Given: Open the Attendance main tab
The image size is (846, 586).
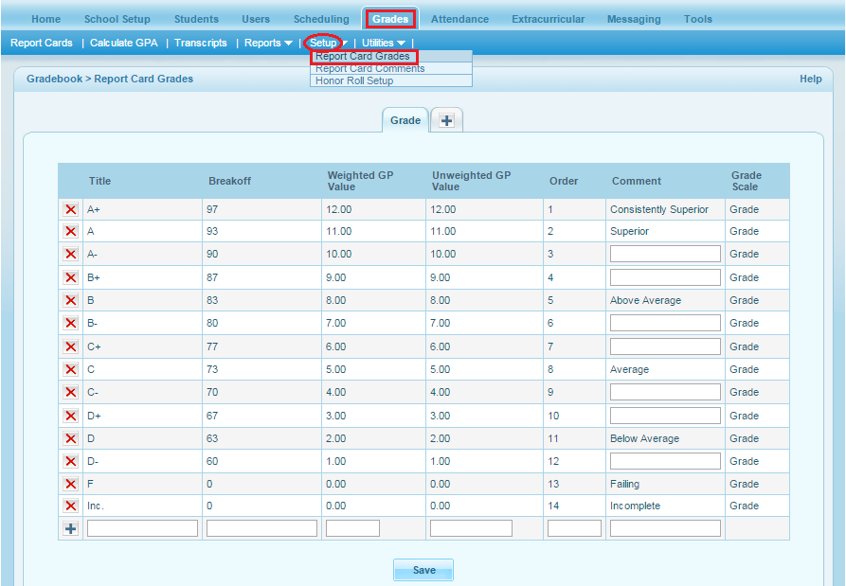Looking at the screenshot, I should (459, 19).
